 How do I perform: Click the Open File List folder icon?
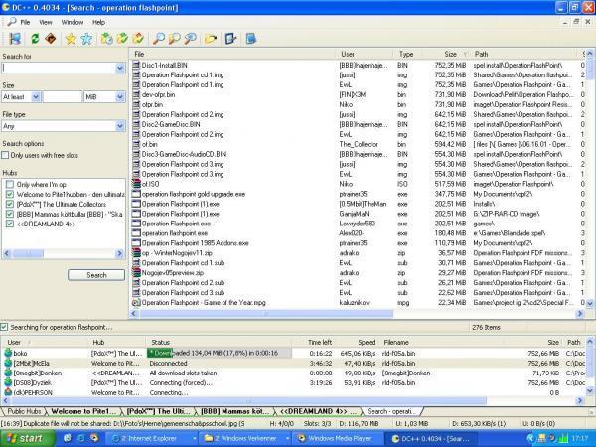tap(211, 39)
